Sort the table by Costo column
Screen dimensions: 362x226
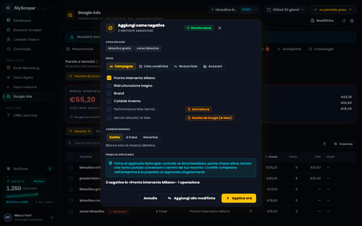(x=271, y=157)
